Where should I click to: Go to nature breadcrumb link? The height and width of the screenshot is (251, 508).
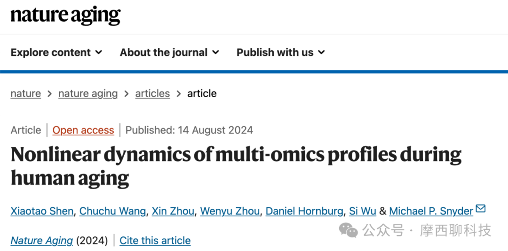point(25,94)
